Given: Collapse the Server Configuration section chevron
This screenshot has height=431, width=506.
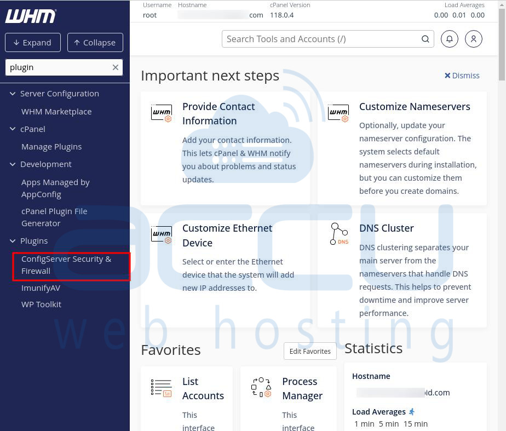Looking at the screenshot, I should pyautogui.click(x=13, y=94).
